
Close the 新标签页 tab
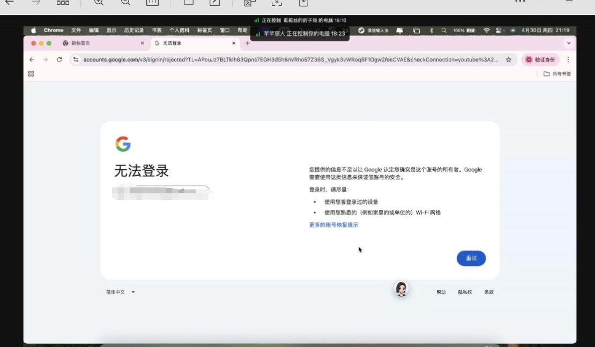(142, 43)
